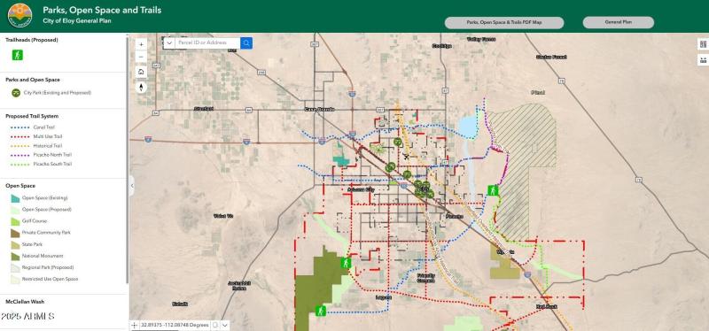This screenshot has height=331, width=709.
Task: Zoom in on the map
Action: pos(141,44)
